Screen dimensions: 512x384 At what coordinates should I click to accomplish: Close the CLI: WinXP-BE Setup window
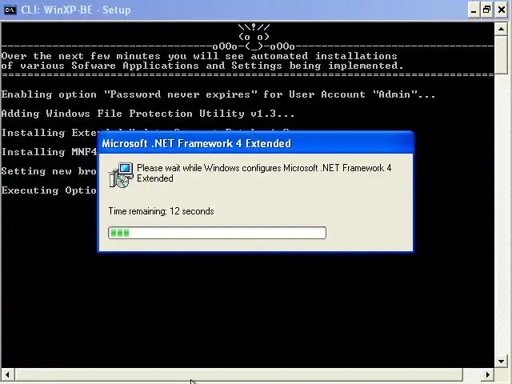[x=502, y=10]
